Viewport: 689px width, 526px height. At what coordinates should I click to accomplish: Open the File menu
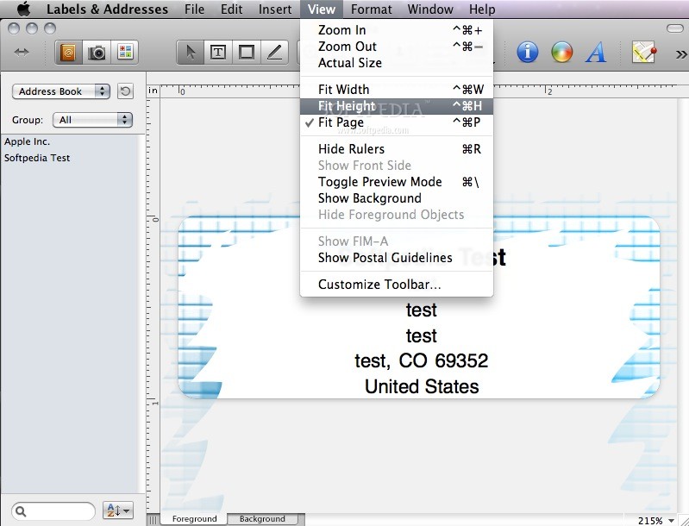(x=194, y=9)
